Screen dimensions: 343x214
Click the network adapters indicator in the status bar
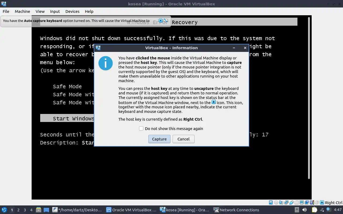click(286, 202)
